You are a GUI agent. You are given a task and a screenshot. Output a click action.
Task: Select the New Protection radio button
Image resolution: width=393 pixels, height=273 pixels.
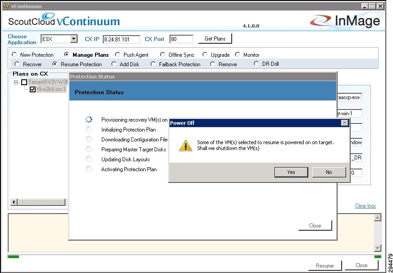coord(14,55)
